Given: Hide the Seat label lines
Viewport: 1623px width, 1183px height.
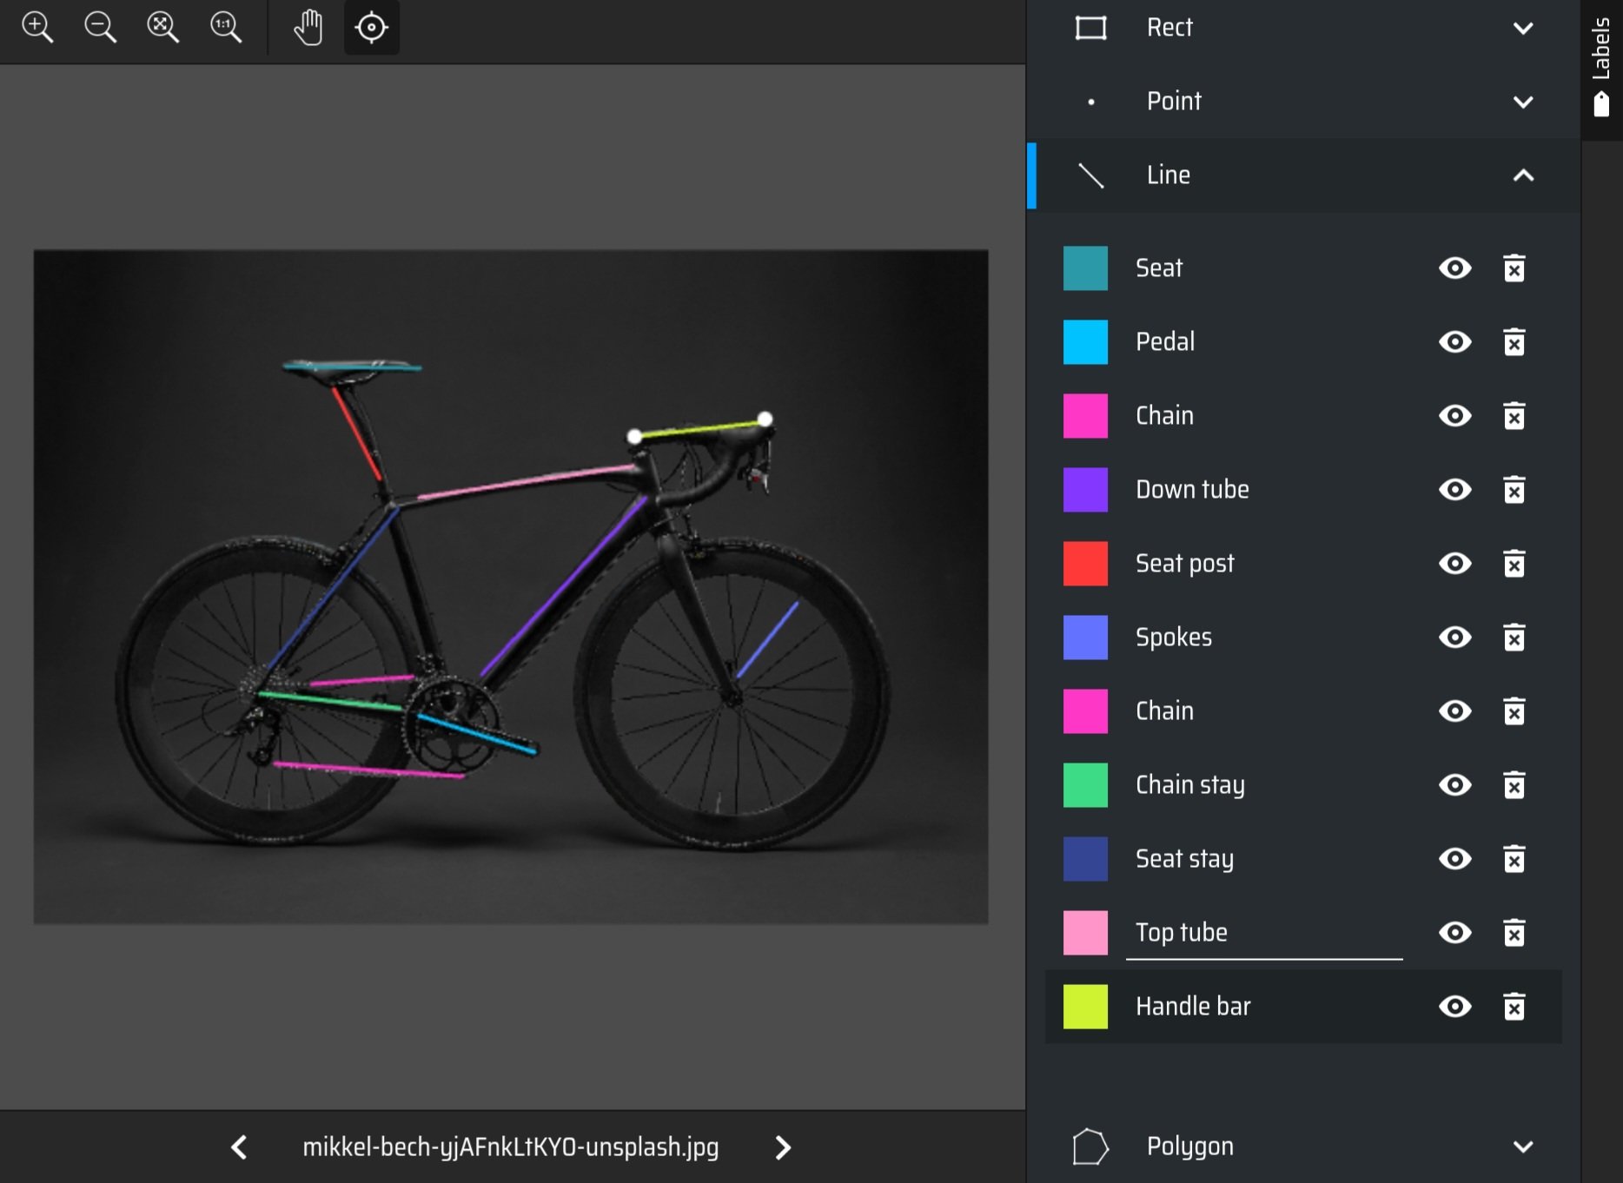Looking at the screenshot, I should (1454, 268).
